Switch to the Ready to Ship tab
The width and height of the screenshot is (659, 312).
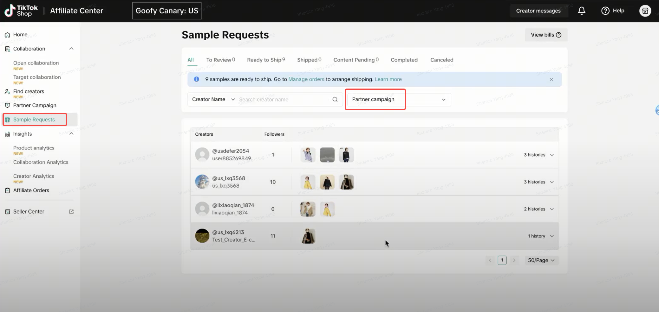266,60
